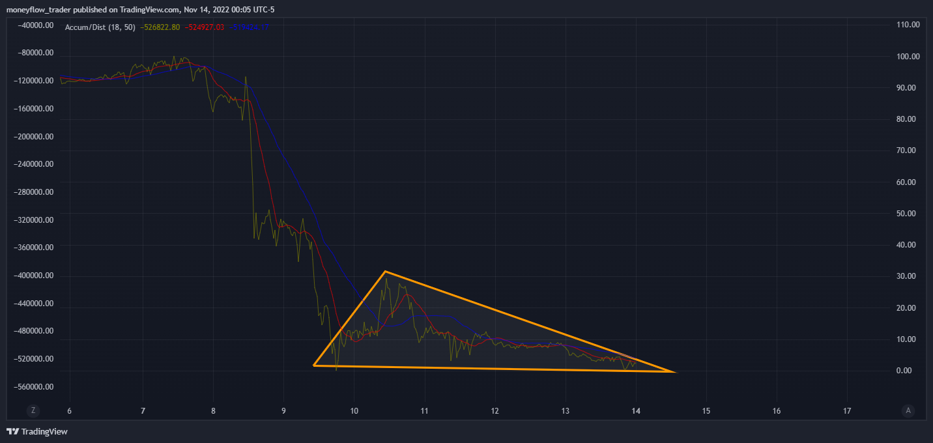The width and height of the screenshot is (933, 443).
Task: Click date label 11 on time axis
Action: click(x=424, y=411)
